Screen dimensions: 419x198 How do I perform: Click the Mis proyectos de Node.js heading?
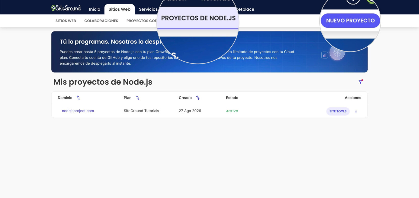pyautogui.click(x=103, y=82)
